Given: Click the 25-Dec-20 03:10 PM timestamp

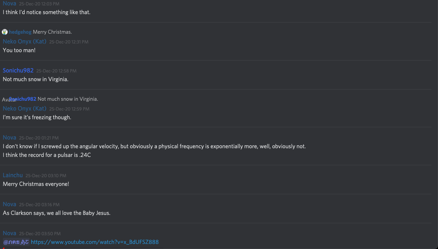Looking at the screenshot, I should pos(46,176).
